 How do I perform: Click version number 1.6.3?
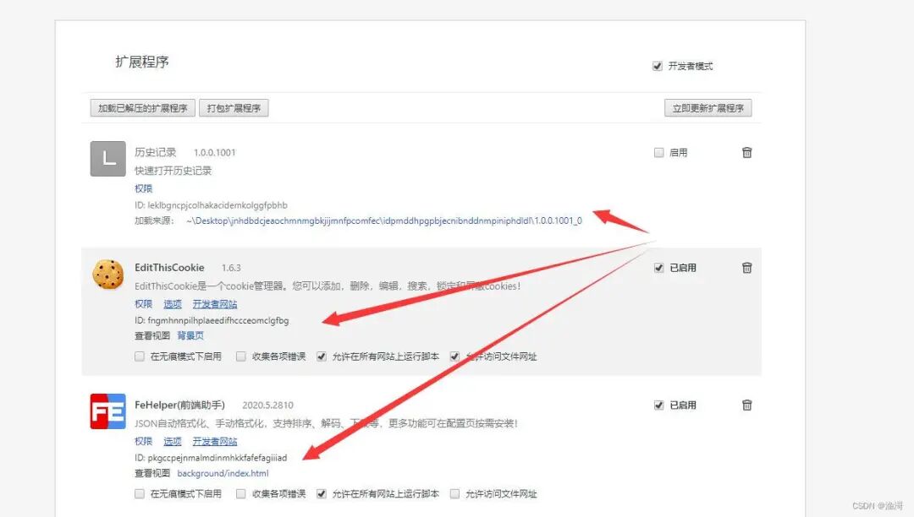pyautogui.click(x=231, y=268)
